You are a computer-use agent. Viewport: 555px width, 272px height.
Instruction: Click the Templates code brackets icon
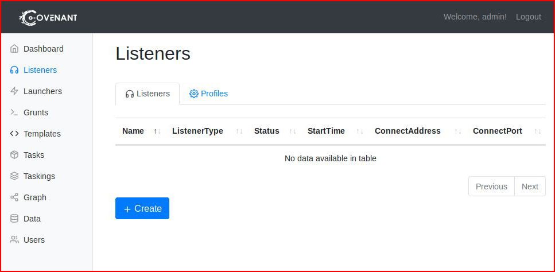pyautogui.click(x=14, y=134)
